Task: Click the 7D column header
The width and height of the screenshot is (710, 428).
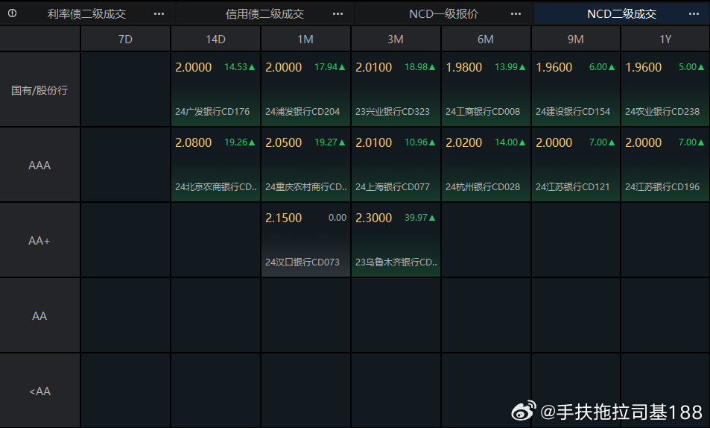Action: pos(125,40)
